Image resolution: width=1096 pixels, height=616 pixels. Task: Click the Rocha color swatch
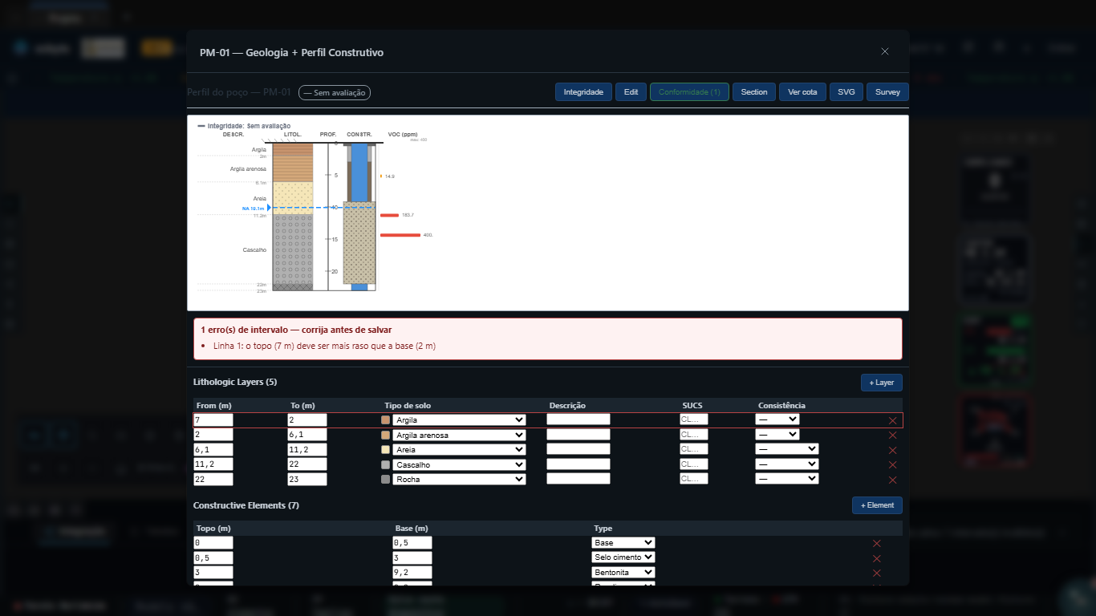pos(386,480)
